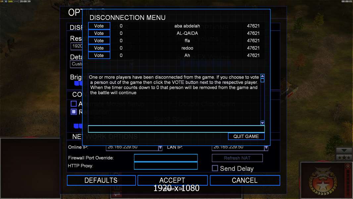The height and width of the screenshot is (199, 353).
Task: Click the Scroll Speed slider
Action: [x=78, y=126]
